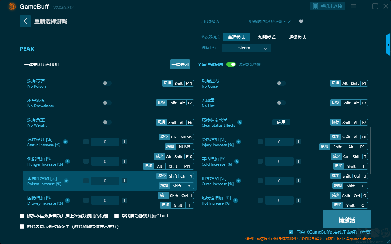Toggle the No Poison switch

tap(107, 83)
